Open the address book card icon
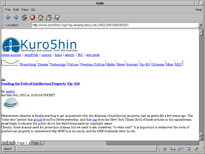The height and width of the screenshot is (154, 205). (x=188, y=149)
